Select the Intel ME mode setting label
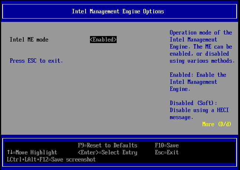240x170 pixels. tap(29, 40)
